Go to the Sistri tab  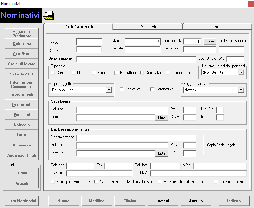[x=217, y=27]
